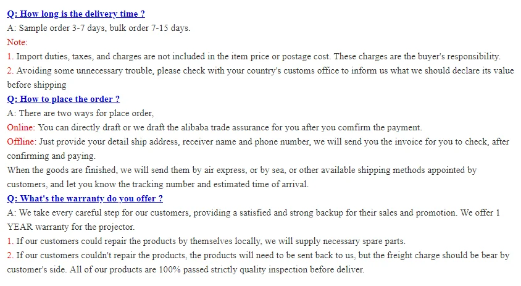Click the 'supply necessary spare parts' sentence

[x=211, y=241]
